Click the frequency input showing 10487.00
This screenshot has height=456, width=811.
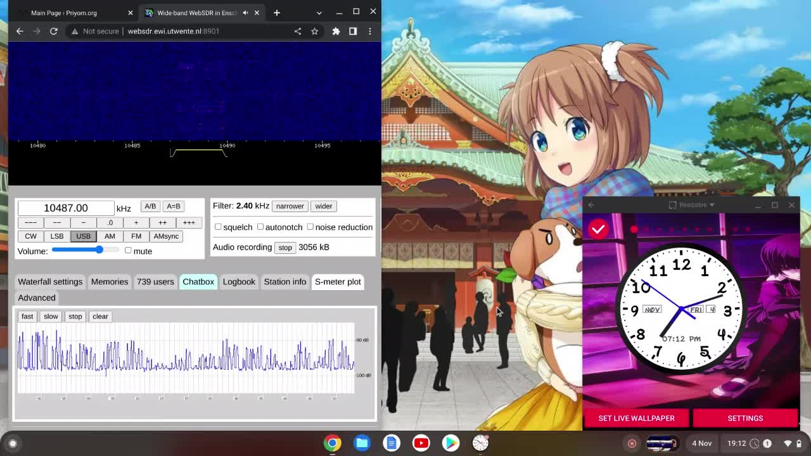point(66,208)
